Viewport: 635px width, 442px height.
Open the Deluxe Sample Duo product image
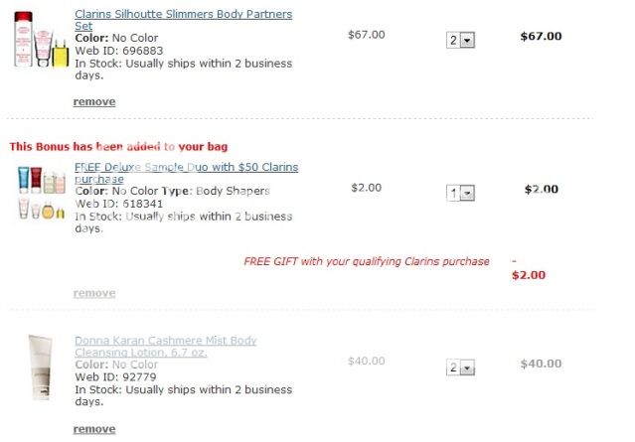[x=41, y=192]
